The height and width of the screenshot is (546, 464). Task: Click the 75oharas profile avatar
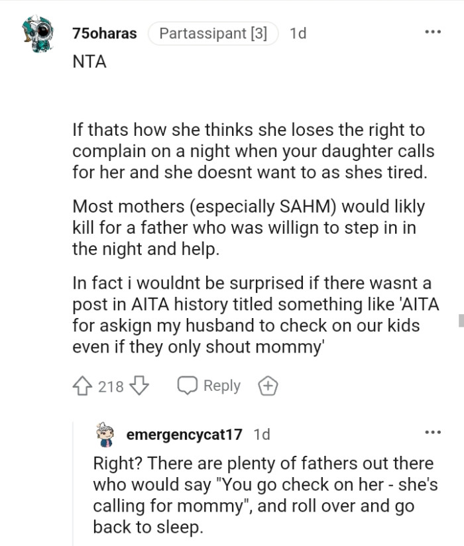[x=32, y=32]
